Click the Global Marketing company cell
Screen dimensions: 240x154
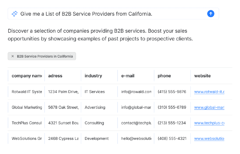tap(27, 107)
